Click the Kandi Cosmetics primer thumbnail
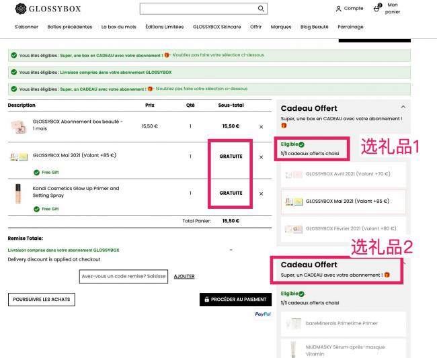 click(18, 193)
